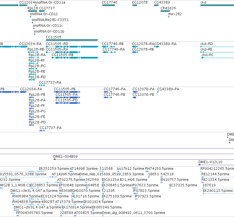Select the RpL28-PG protein label
234x217 pixels.
pos(37,111)
